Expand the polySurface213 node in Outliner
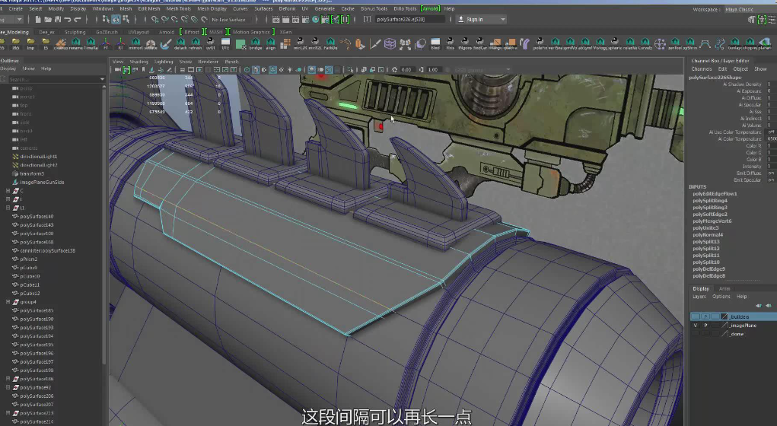This screenshot has height=426, width=777. [x=8, y=413]
